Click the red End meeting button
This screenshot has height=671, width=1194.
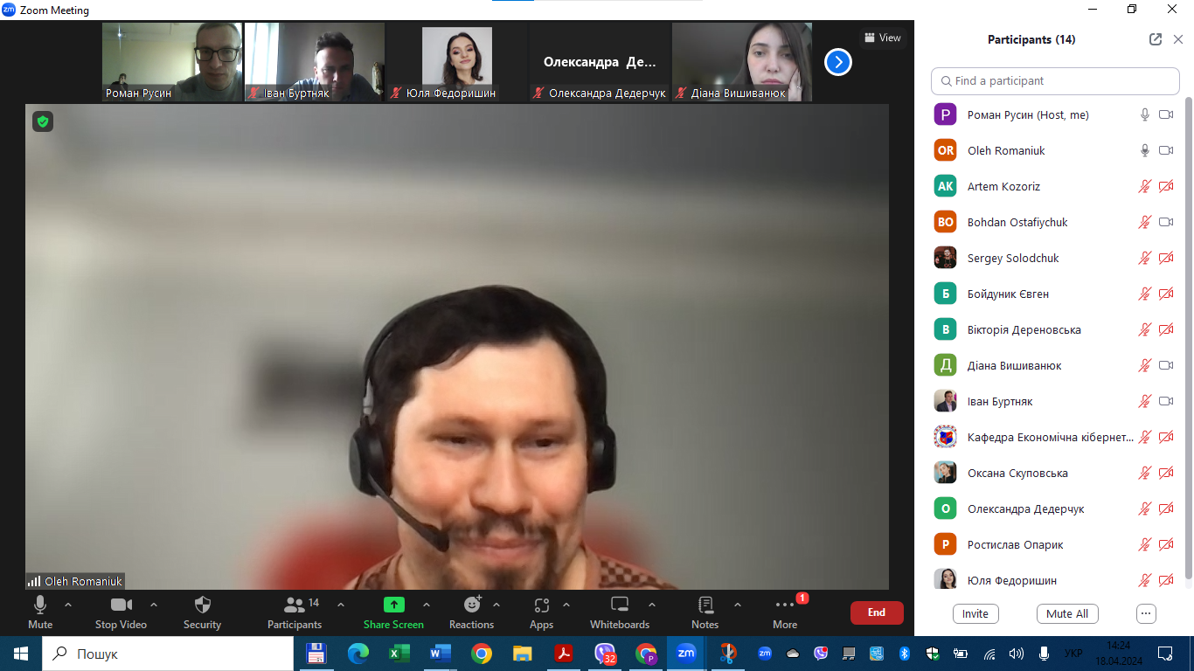point(876,612)
